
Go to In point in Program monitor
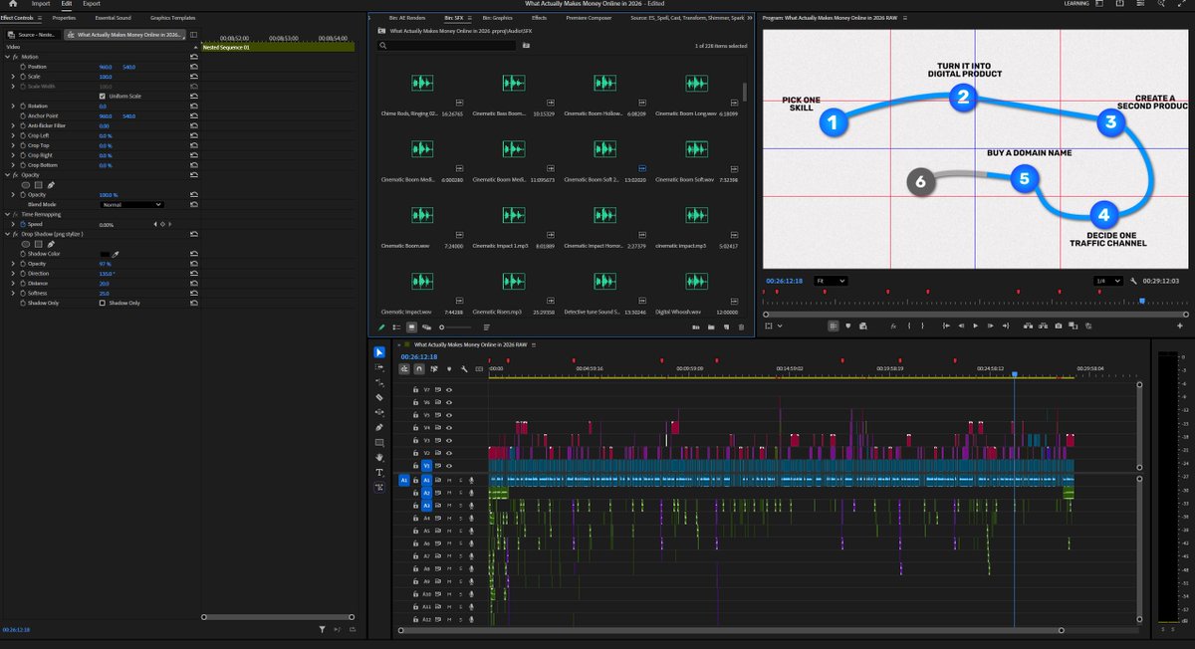point(946,325)
